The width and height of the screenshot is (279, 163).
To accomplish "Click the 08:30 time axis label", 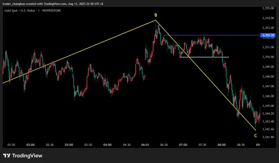I will pyautogui.click(x=241, y=145).
